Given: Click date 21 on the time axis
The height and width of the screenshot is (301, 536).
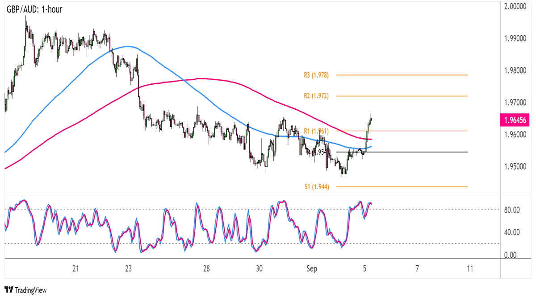Looking at the screenshot, I should [75, 269].
